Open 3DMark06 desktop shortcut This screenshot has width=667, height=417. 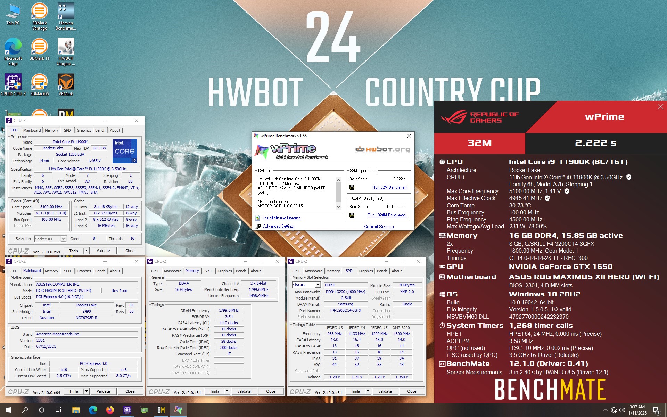coord(39,85)
